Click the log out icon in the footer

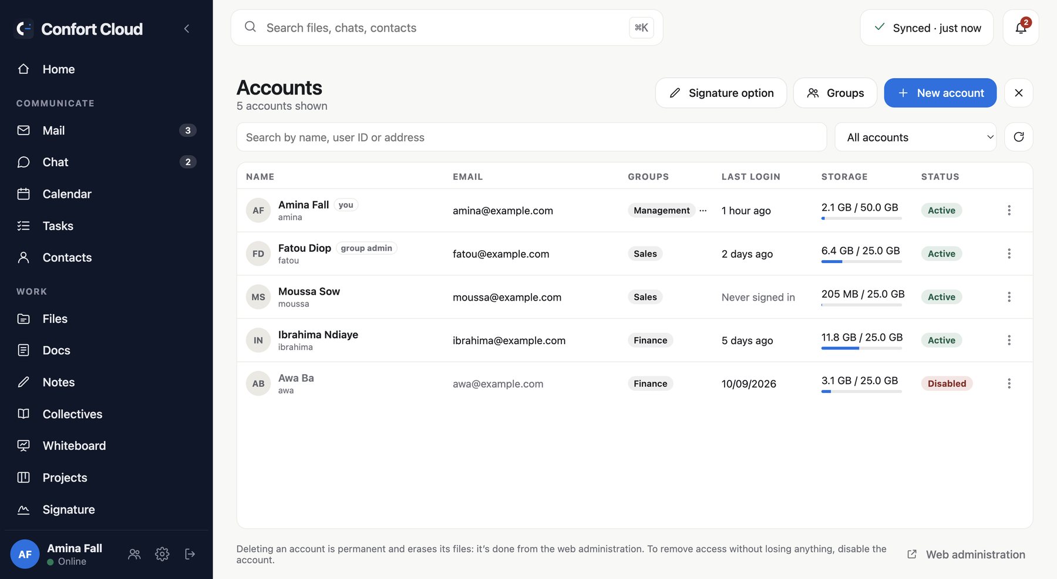(190, 554)
